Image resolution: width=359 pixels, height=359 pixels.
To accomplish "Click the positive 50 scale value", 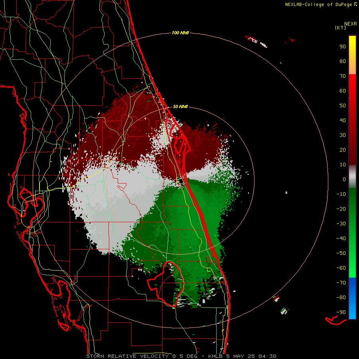I will (343, 106).
